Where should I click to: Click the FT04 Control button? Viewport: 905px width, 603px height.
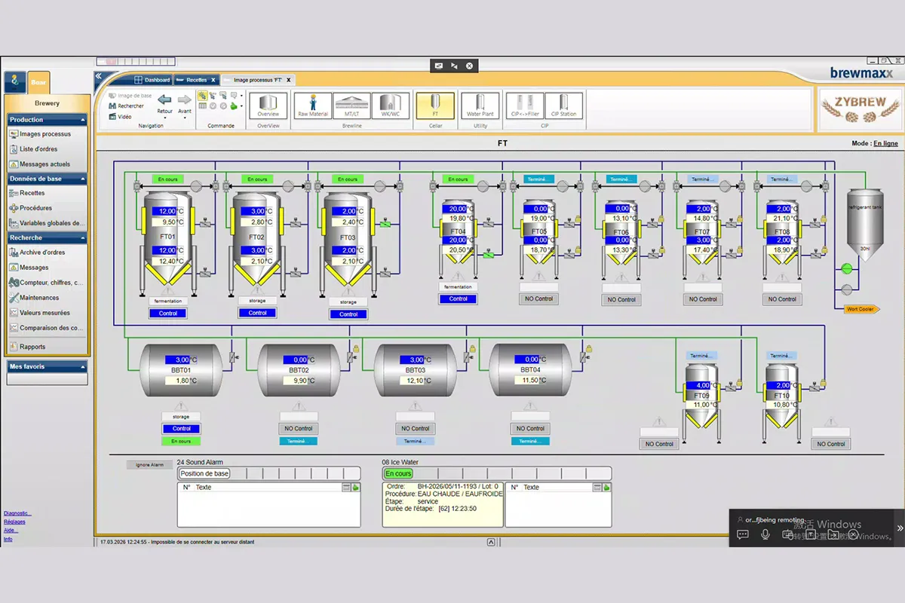coord(459,298)
